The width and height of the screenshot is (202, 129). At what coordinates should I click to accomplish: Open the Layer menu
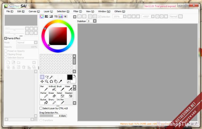point(48,11)
